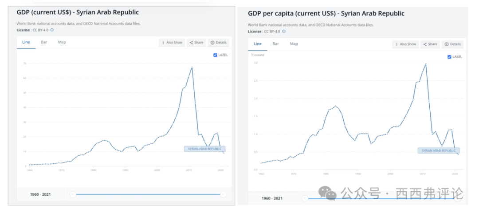The image size is (479, 213).
Task: Click the Syrian Arab Republic label on GDP chart
Action: (x=204, y=149)
